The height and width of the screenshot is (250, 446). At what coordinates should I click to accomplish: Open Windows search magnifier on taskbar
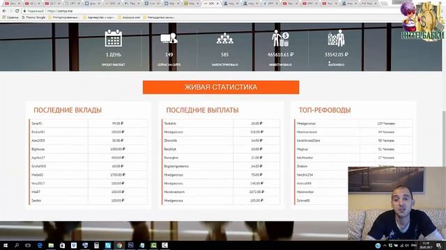[17, 245]
